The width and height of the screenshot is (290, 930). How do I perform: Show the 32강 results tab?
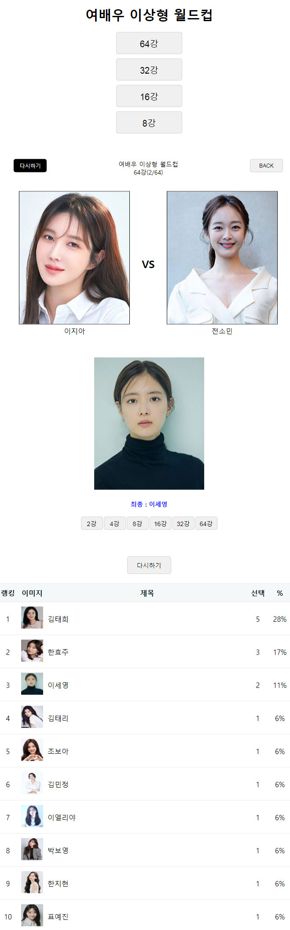click(x=183, y=523)
